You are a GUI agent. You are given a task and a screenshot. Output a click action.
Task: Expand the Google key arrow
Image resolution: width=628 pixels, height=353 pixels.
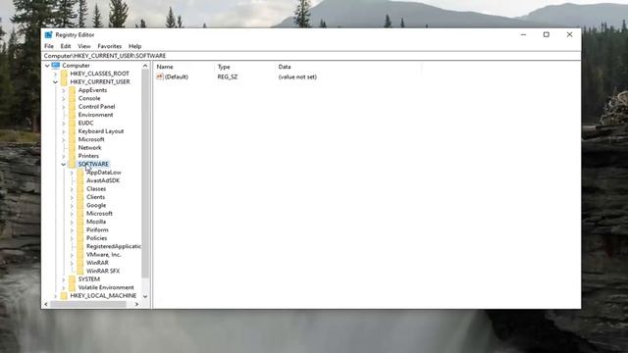(x=72, y=205)
